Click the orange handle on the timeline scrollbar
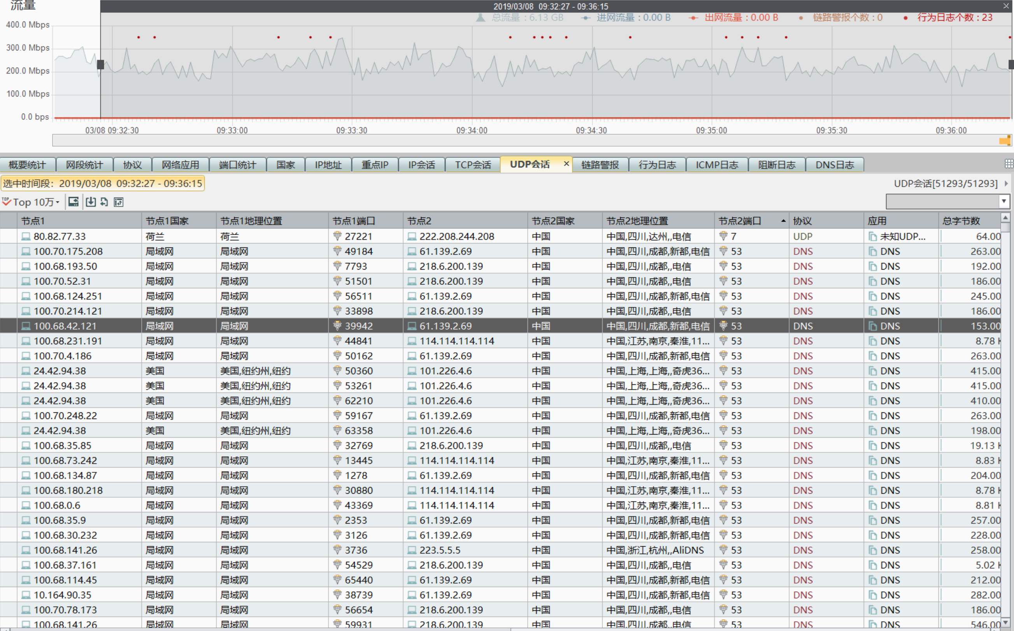 point(1005,141)
